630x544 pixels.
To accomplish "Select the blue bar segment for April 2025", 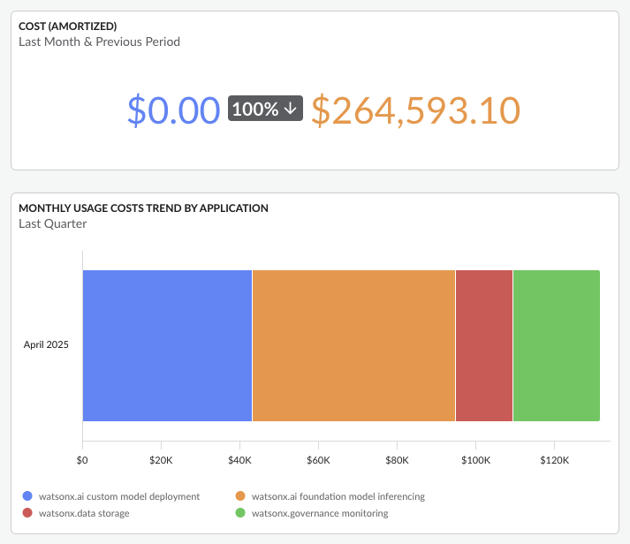I will pos(167,345).
